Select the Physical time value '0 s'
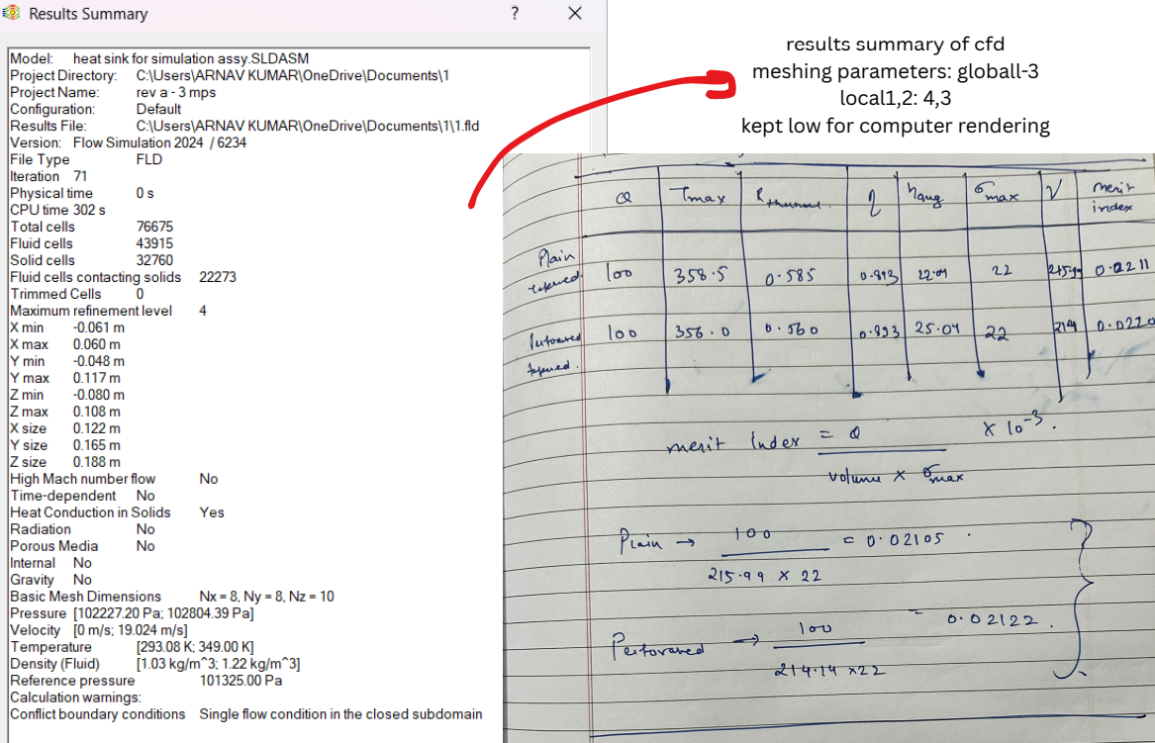This screenshot has height=743, width=1155. (x=145, y=194)
